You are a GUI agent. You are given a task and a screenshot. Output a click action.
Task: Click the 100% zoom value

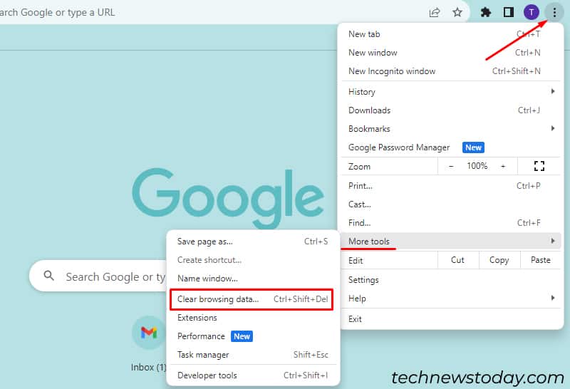click(x=477, y=166)
